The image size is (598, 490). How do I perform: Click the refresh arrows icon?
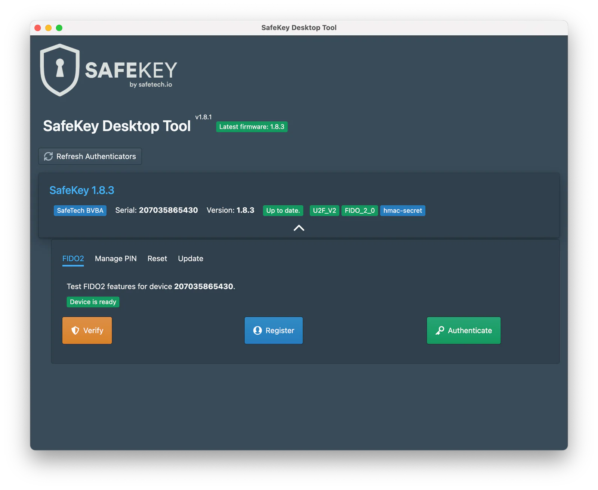(x=49, y=156)
